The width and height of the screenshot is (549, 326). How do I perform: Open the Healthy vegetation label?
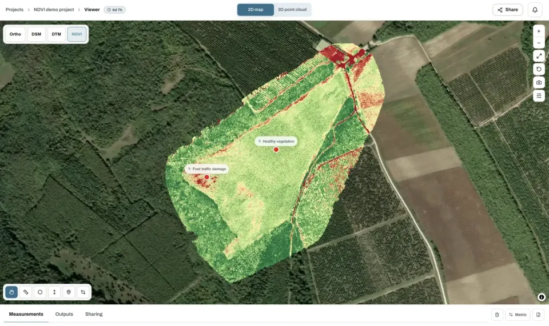coord(276,141)
